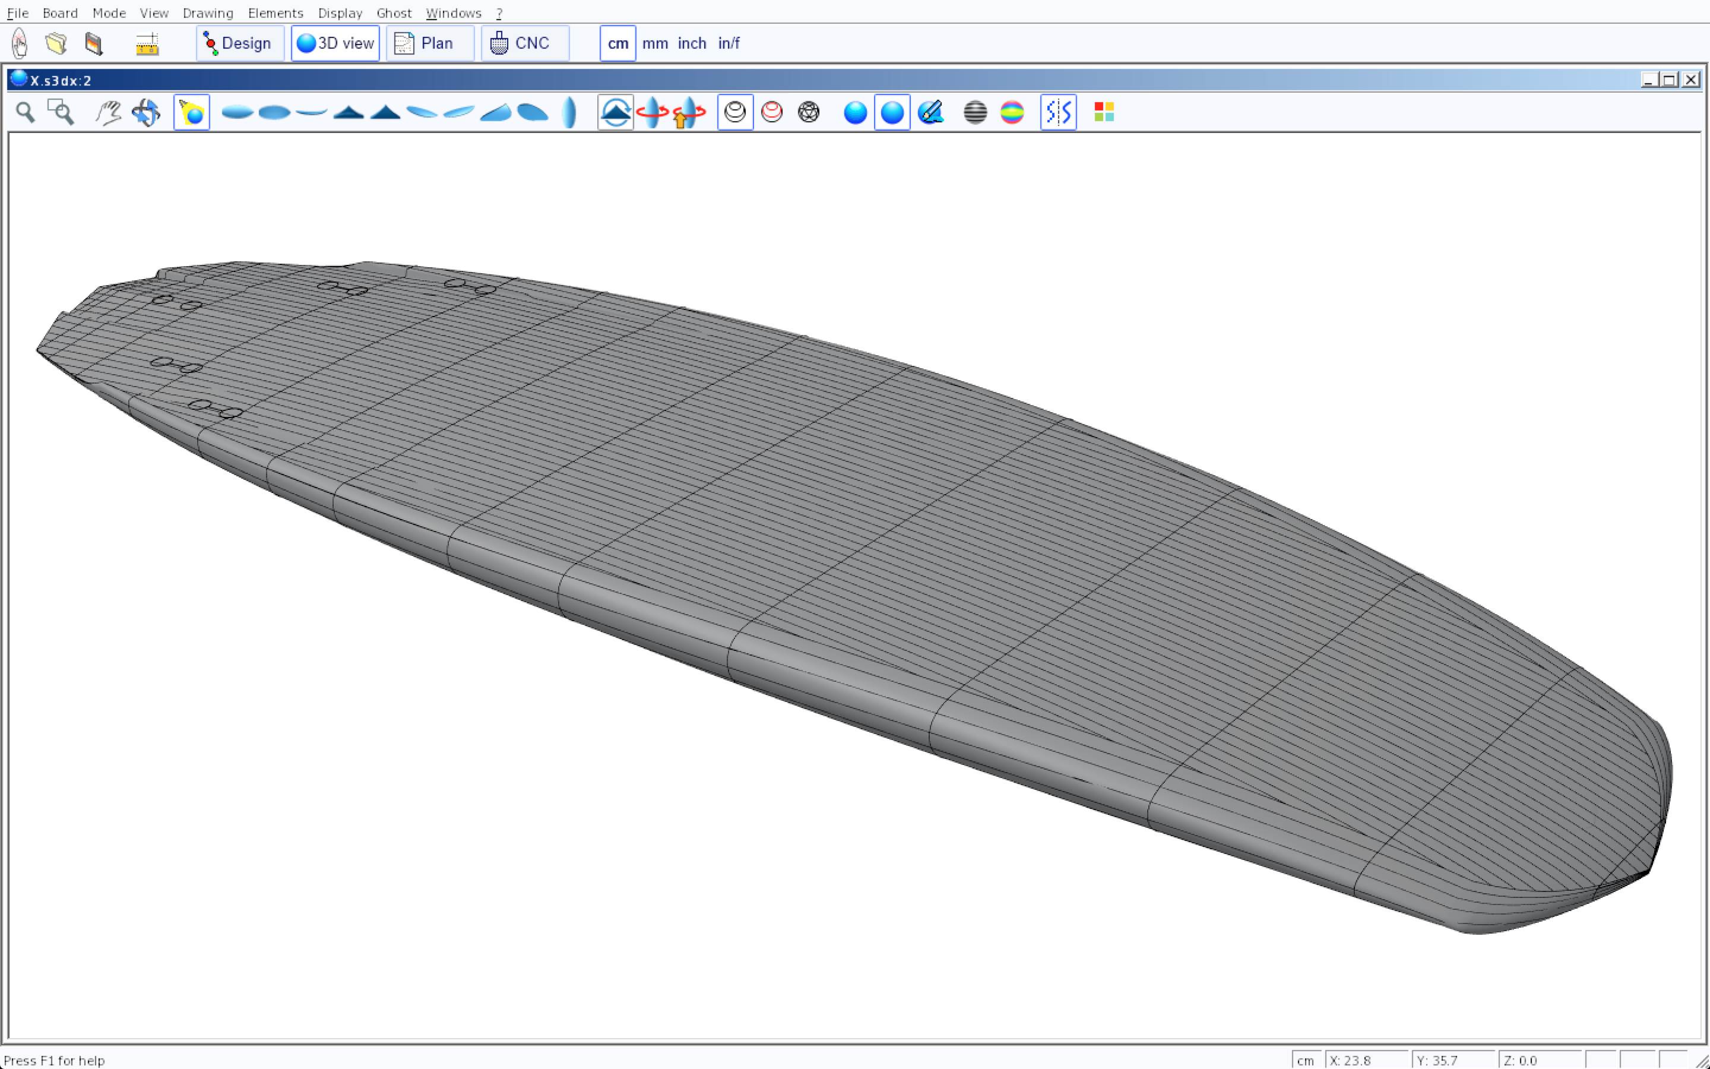
Task: Click the rotate-around-axis red arrow icon
Action: (651, 112)
